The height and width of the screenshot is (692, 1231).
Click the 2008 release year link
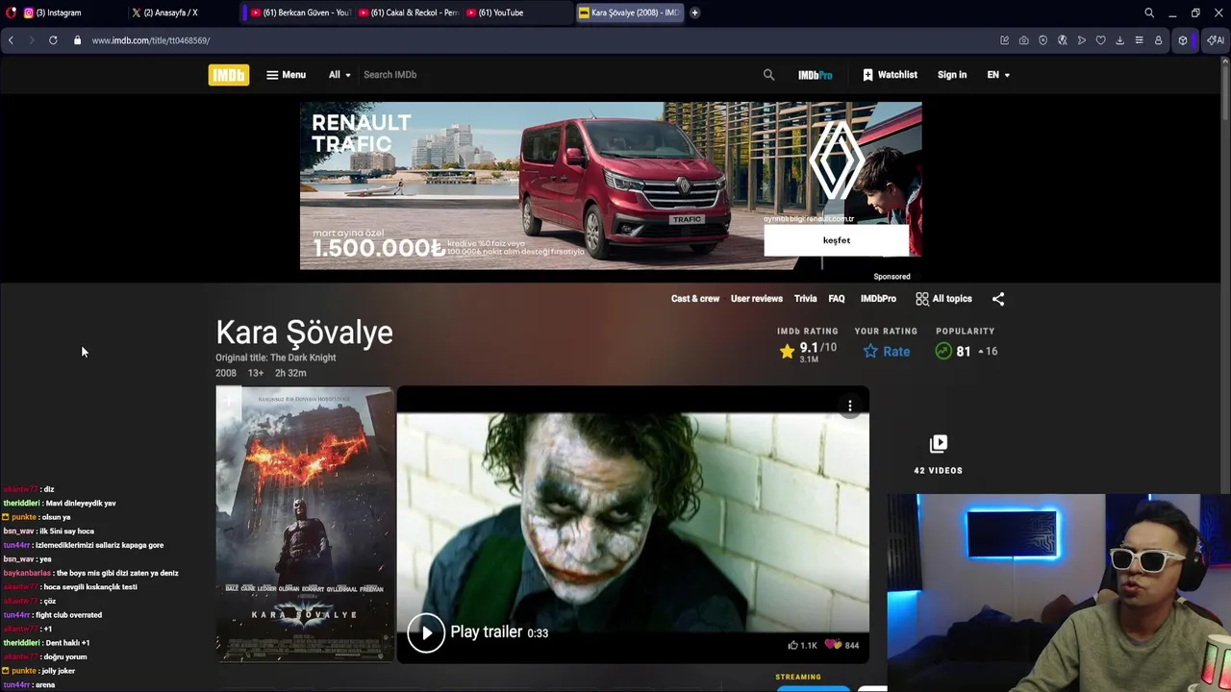coord(226,373)
